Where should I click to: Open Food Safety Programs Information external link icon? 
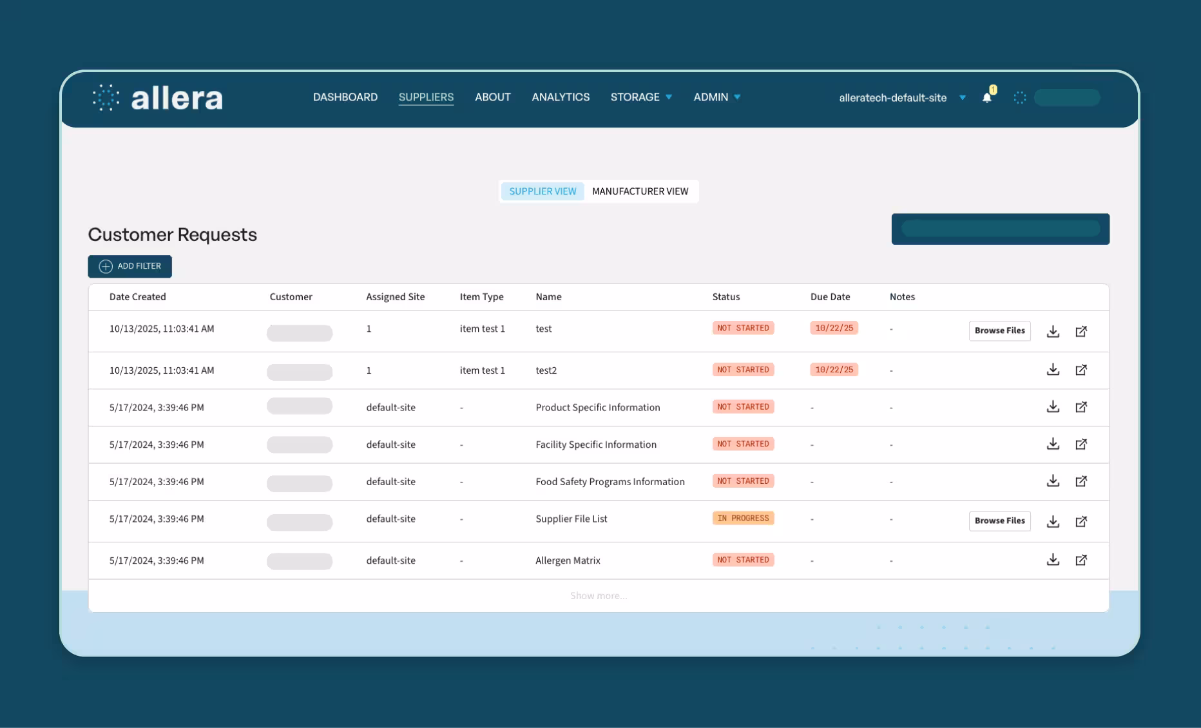click(x=1082, y=481)
